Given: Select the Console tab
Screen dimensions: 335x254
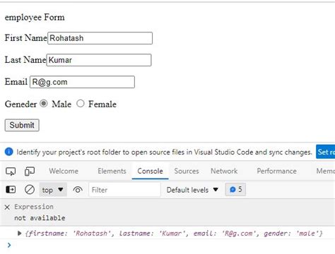Looking at the screenshot, I should pos(150,171).
